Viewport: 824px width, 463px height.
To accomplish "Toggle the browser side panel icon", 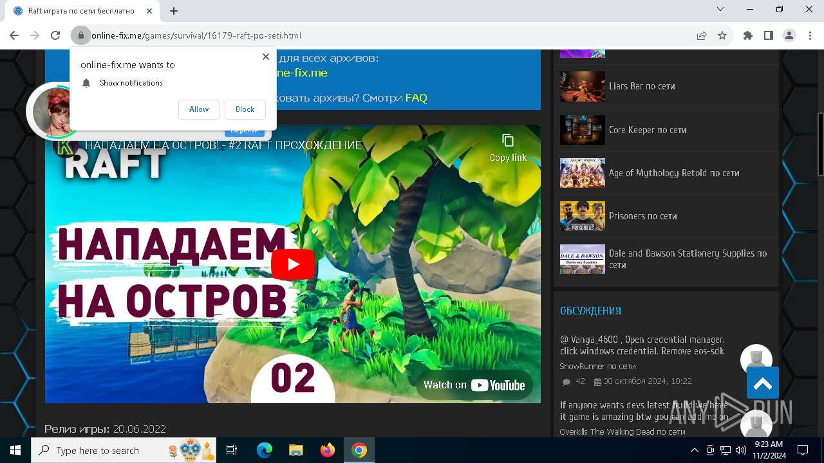I will click(769, 35).
